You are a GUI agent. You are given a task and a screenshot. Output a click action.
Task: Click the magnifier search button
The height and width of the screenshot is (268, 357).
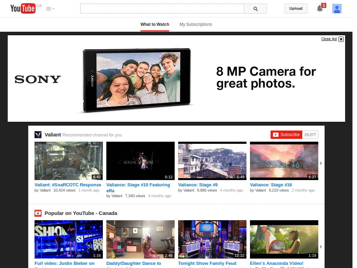[256, 9]
